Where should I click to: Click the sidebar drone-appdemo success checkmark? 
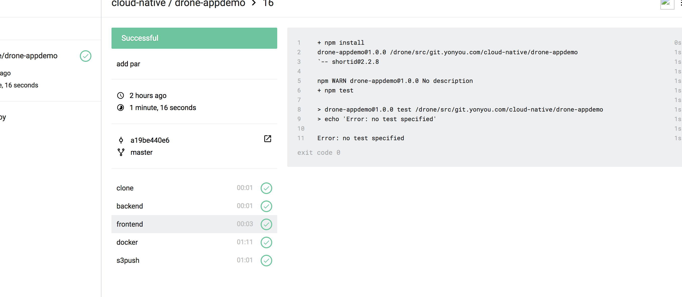(86, 56)
